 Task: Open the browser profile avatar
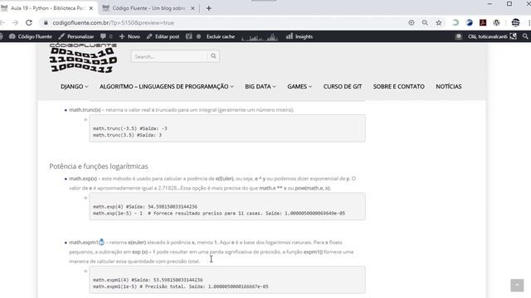click(515, 22)
